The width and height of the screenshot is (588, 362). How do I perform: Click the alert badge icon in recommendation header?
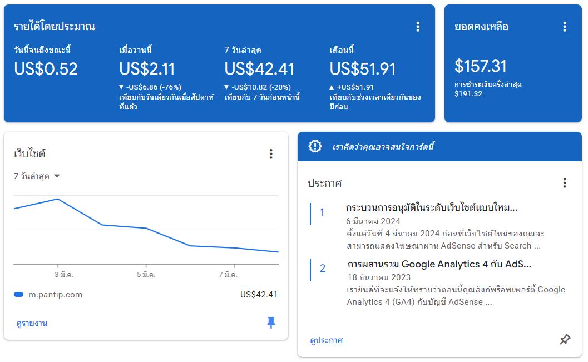coord(315,146)
